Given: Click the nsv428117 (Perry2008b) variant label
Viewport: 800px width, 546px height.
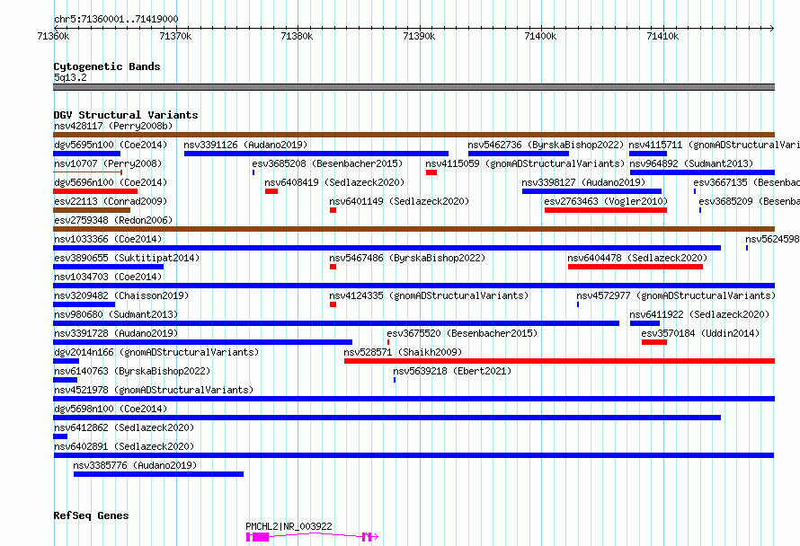Looking at the screenshot, I should [x=113, y=126].
